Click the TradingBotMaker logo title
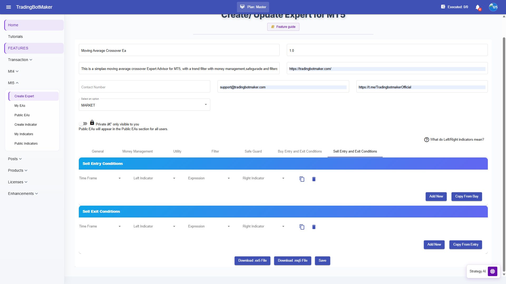The width and height of the screenshot is (506, 284). (x=34, y=7)
